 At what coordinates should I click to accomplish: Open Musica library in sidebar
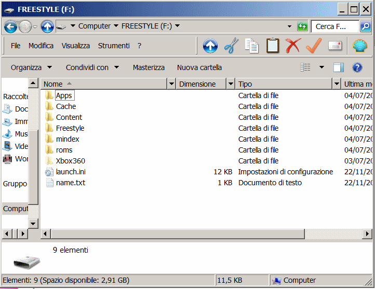pyautogui.click(x=15, y=134)
